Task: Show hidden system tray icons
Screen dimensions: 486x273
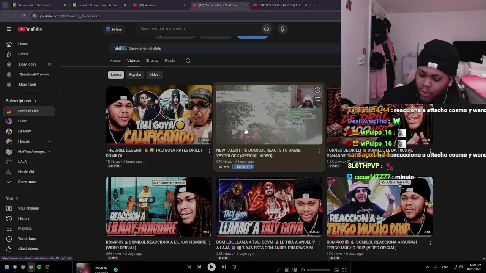Action: (427, 267)
